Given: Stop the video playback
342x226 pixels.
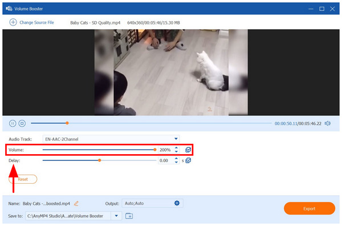Looking at the screenshot, I should (x=22, y=123).
